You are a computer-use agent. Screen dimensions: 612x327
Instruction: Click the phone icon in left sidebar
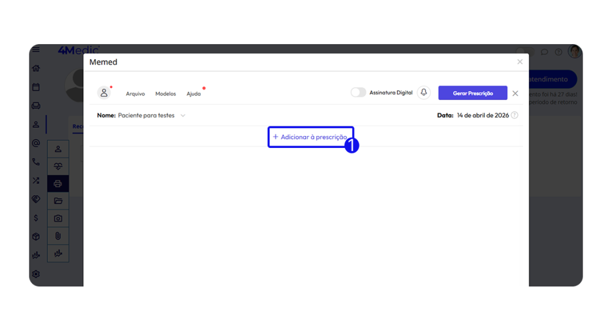pyautogui.click(x=36, y=162)
